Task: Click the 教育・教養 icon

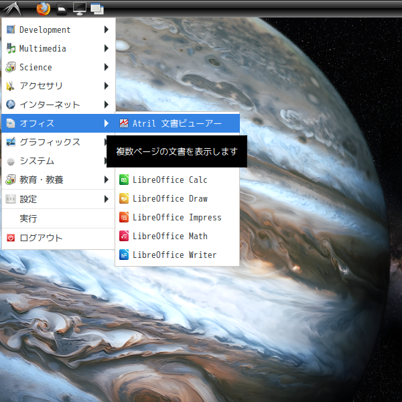Action: tap(11, 180)
